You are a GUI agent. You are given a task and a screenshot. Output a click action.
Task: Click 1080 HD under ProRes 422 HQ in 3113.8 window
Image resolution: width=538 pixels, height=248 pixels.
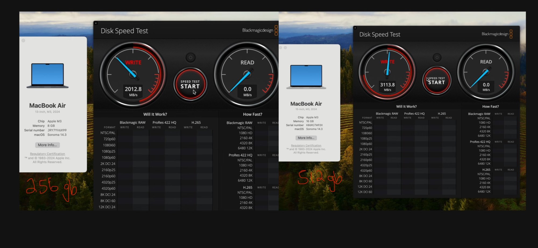[484, 150]
